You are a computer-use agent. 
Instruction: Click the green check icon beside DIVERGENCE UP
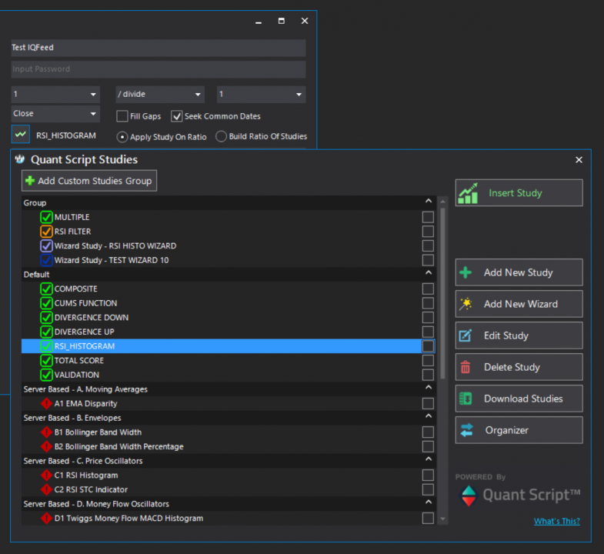point(46,332)
